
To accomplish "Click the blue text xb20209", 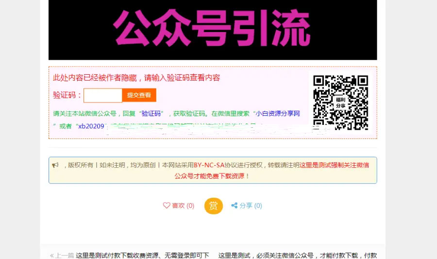I will tap(91, 126).
